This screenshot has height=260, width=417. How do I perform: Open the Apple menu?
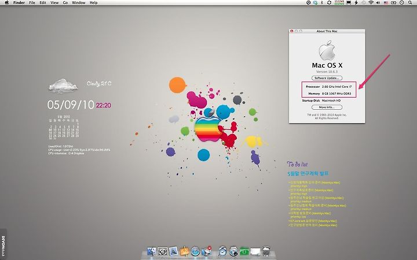pyautogui.click(x=7, y=3)
